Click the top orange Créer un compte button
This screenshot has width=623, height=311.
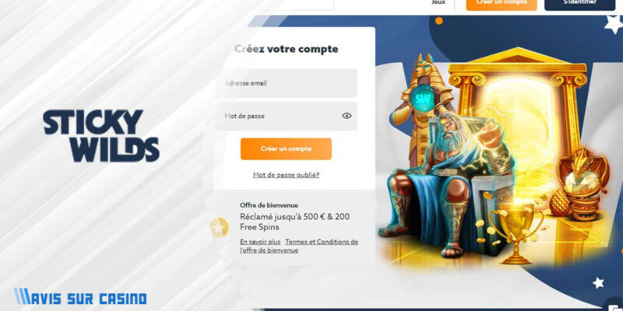[502, 4]
